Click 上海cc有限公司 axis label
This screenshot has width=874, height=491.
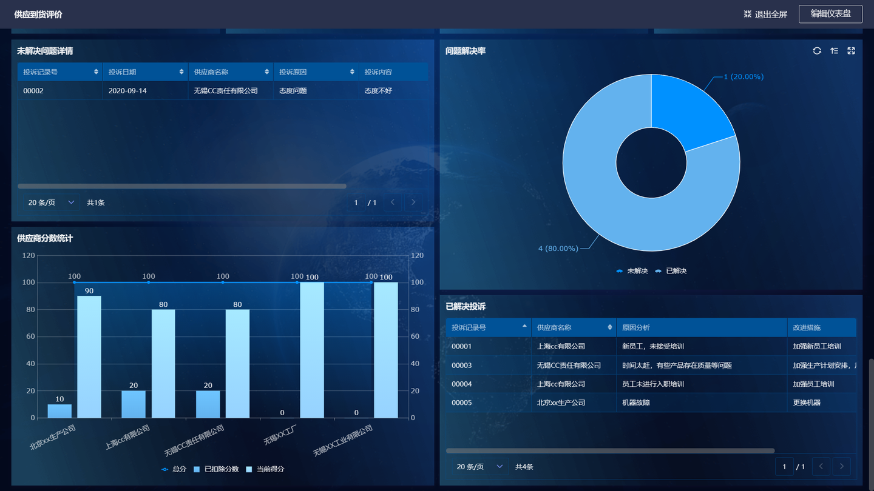[x=127, y=437]
